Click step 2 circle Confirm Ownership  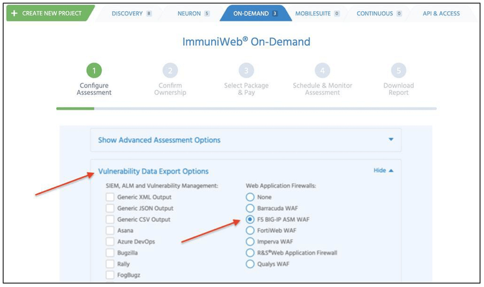(x=170, y=71)
